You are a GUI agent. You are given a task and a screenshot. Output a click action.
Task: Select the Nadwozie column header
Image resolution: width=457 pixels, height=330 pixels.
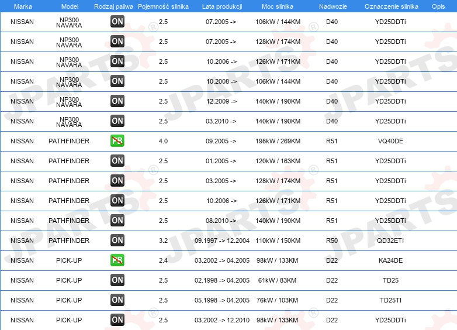tap(333, 6)
